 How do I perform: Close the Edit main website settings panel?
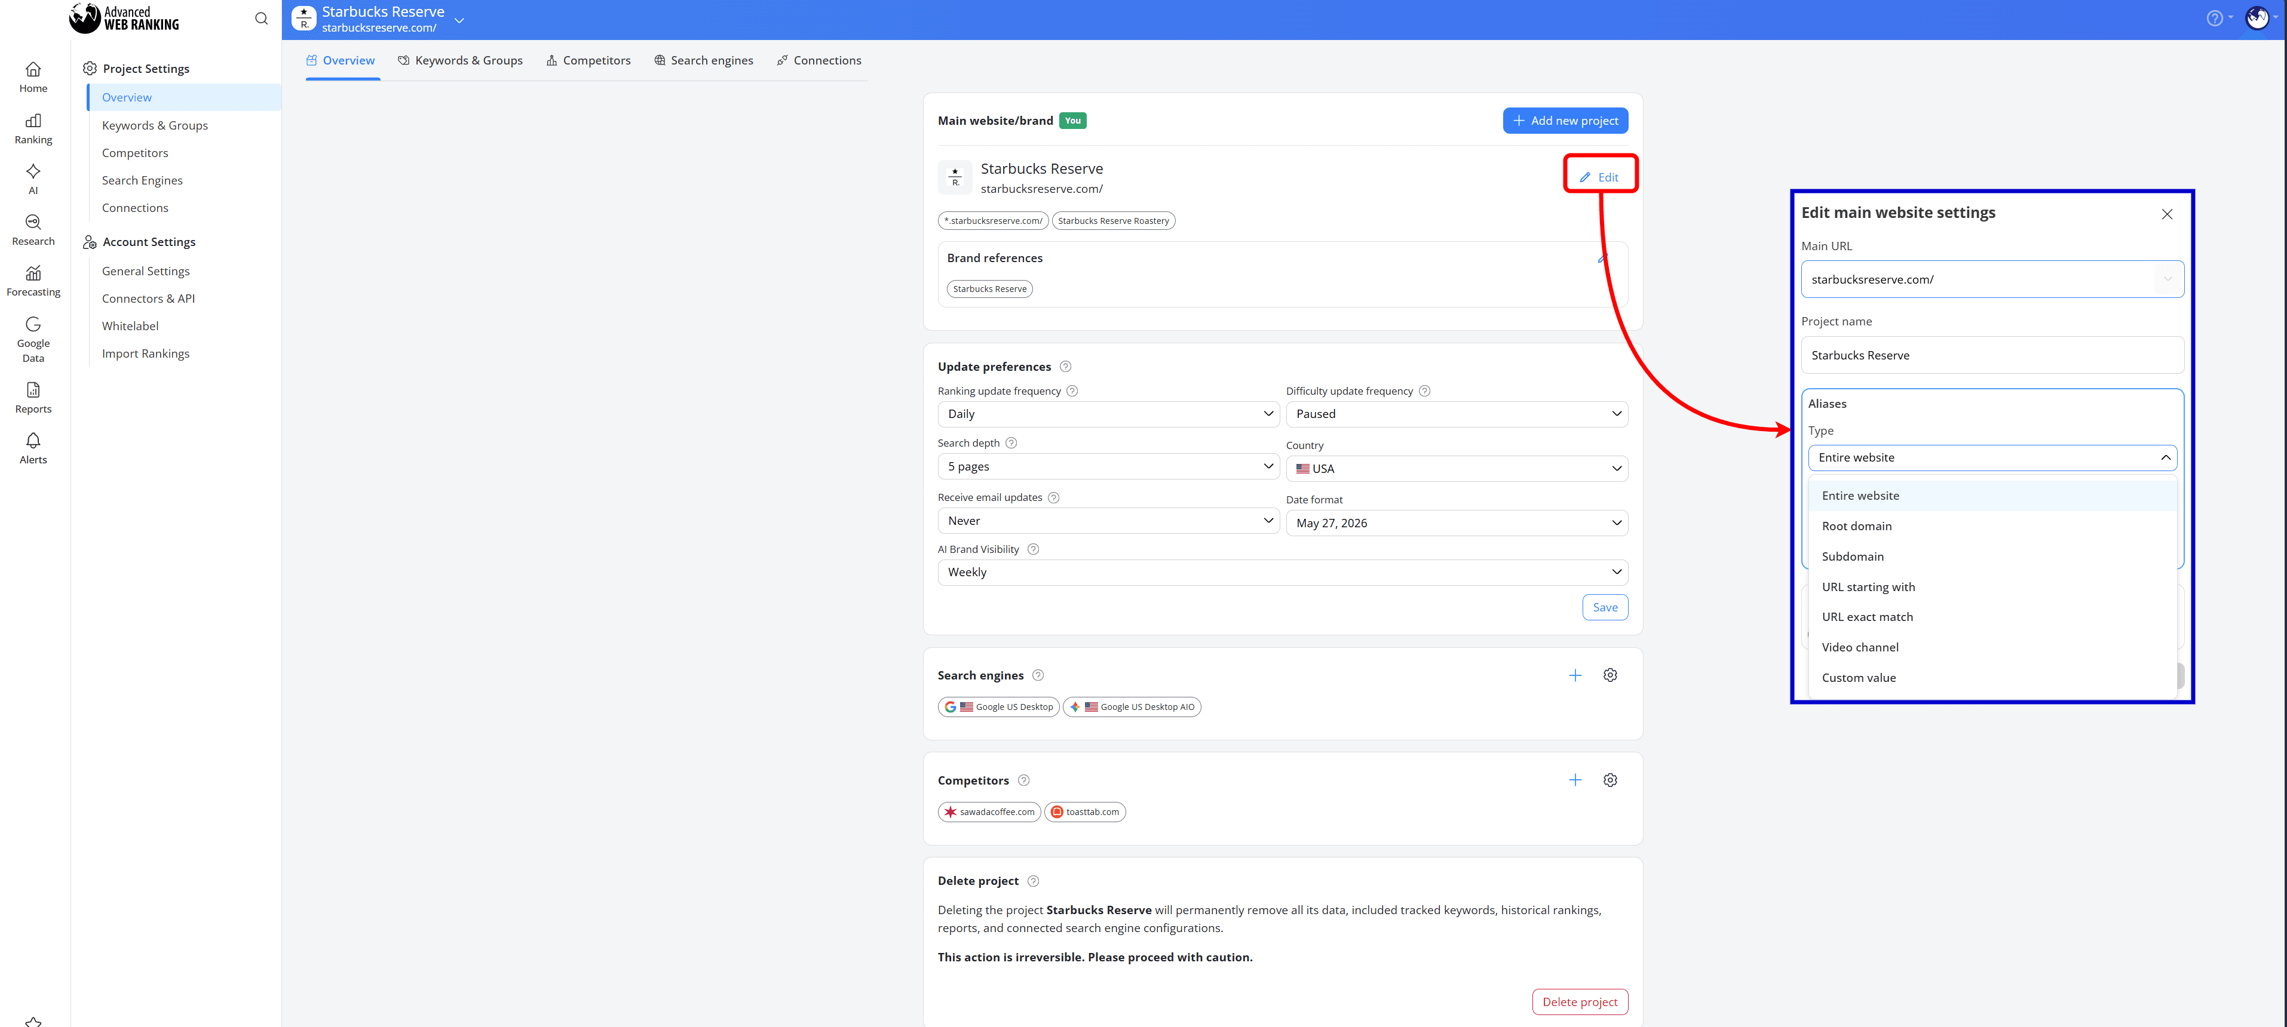[x=2166, y=214]
